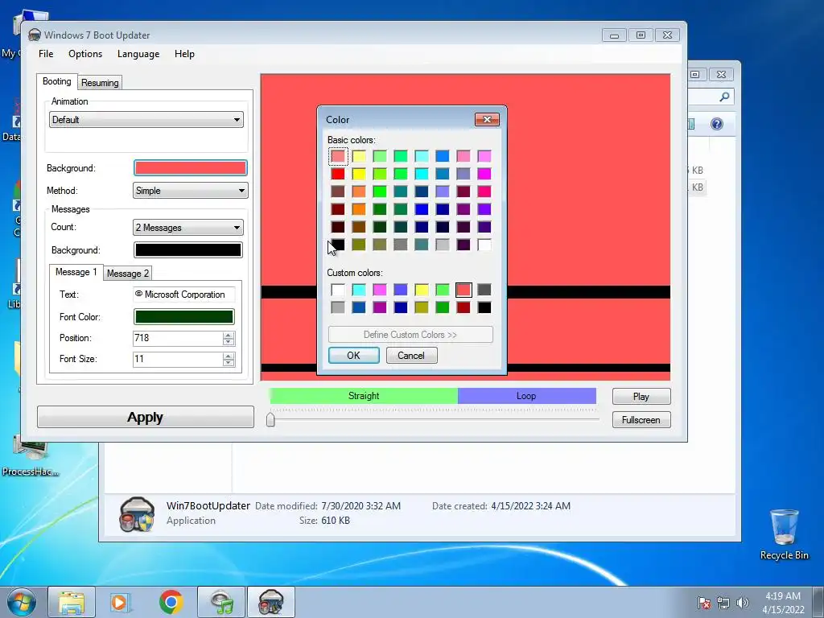Image resolution: width=824 pixels, height=618 pixels.
Task: Click the Action Center flag tray icon
Action: pyautogui.click(x=704, y=603)
